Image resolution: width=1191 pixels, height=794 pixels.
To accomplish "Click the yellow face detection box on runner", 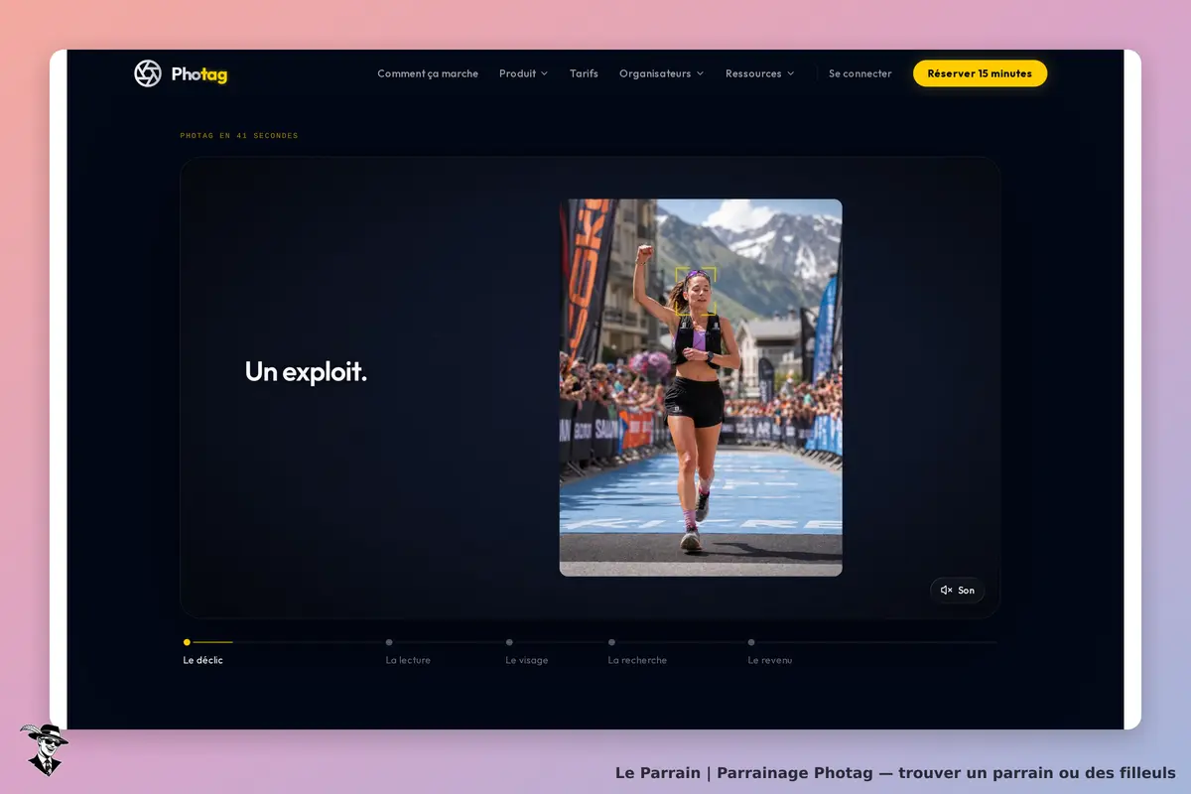I will pos(696,291).
